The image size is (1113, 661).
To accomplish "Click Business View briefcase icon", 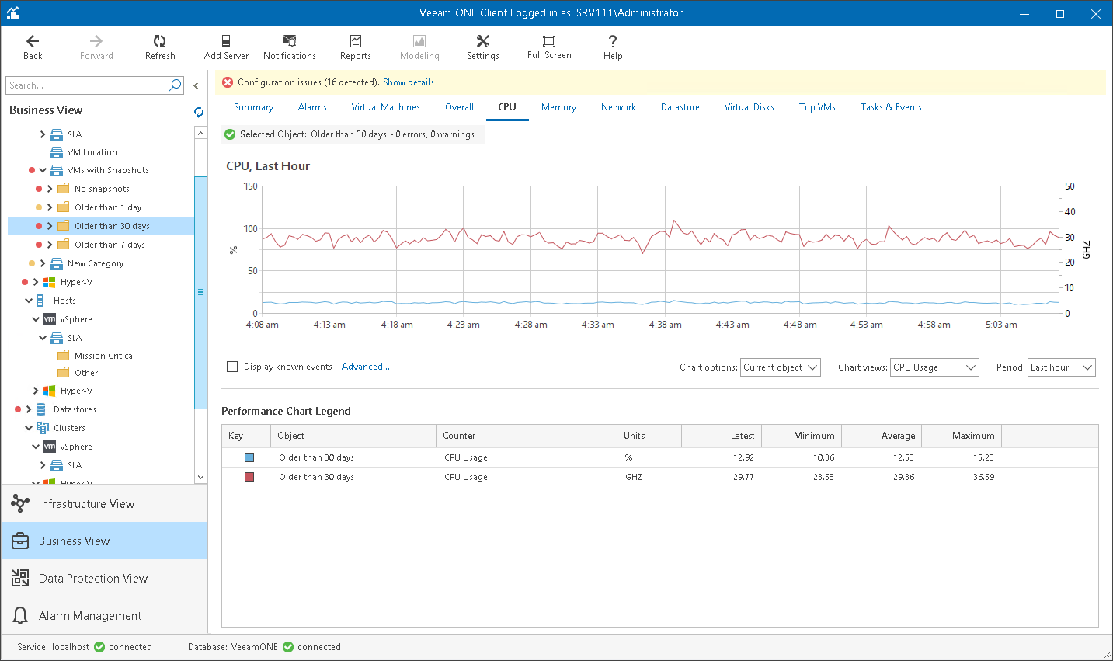I will tap(20, 541).
